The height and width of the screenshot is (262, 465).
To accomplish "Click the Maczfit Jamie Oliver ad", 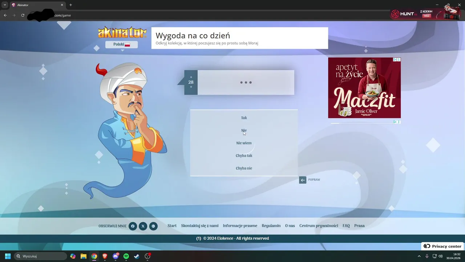I will tap(364, 88).
